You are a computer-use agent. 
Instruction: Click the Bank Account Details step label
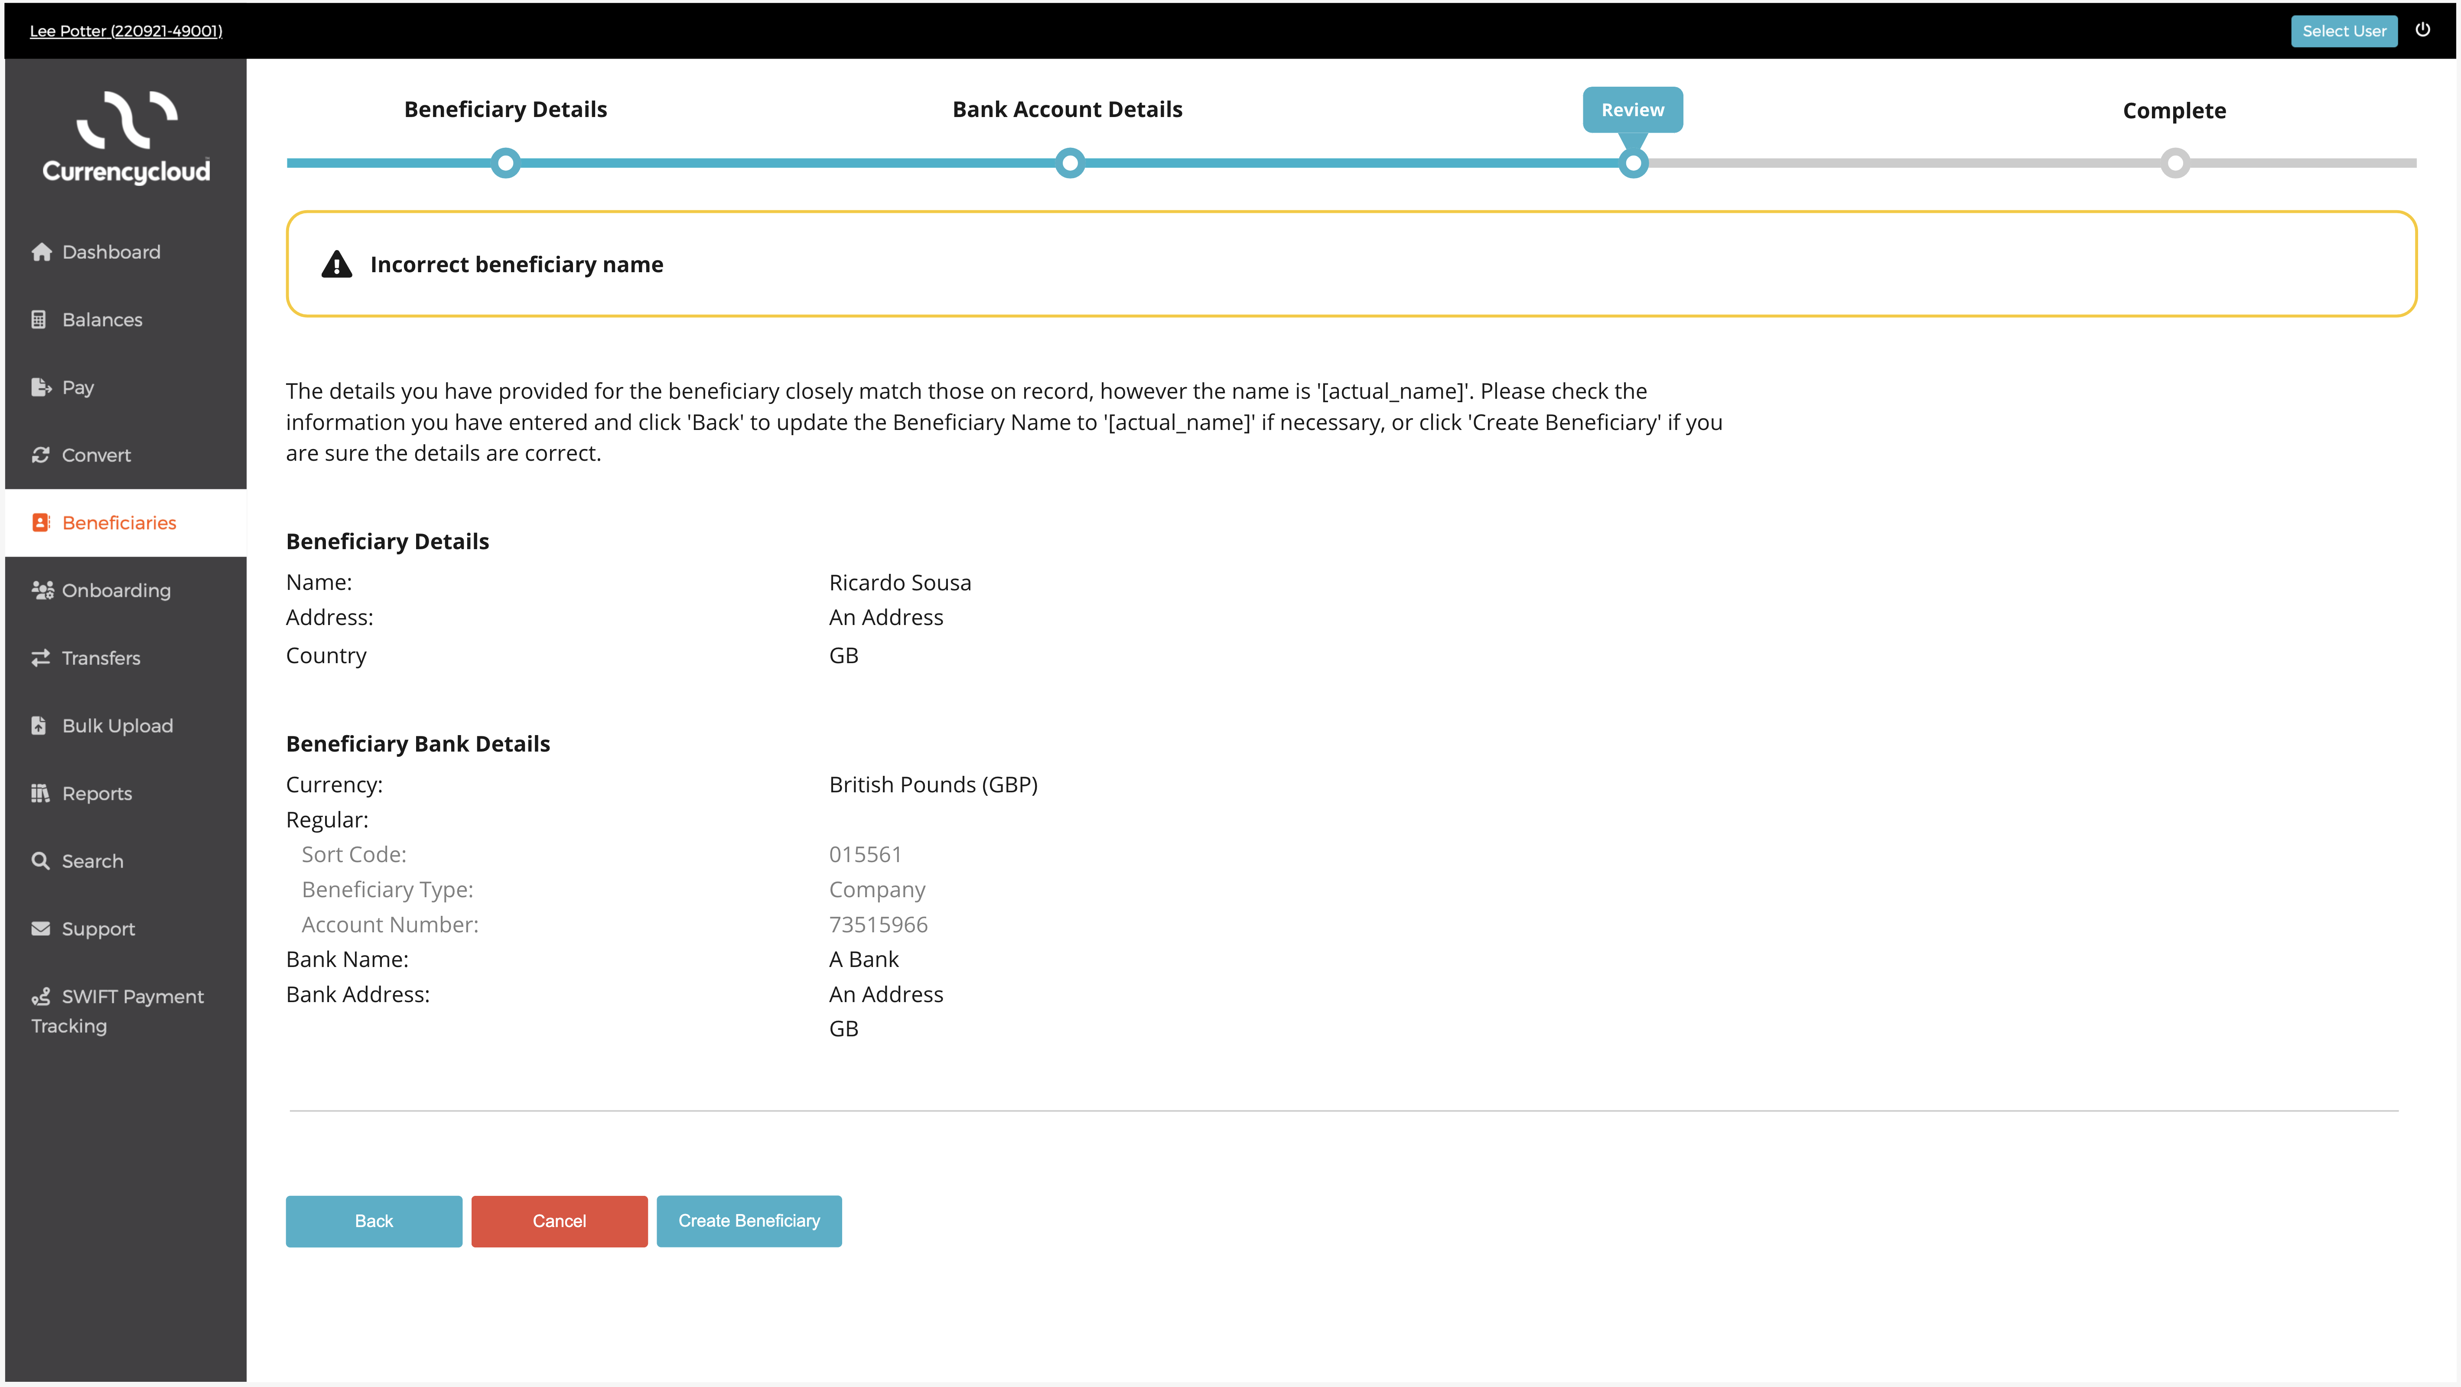click(1067, 110)
